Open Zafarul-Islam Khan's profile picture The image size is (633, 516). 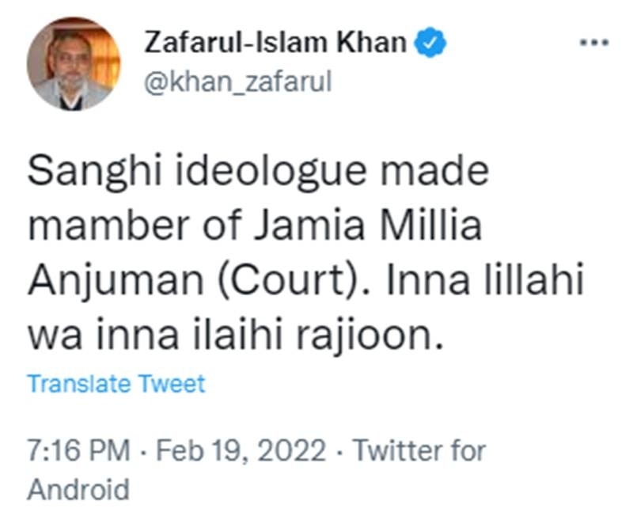click(74, 63)
